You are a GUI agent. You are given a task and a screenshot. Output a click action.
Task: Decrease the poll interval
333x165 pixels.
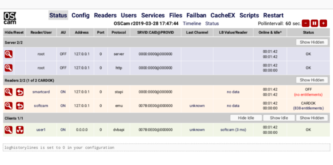[x=306, y=23]
